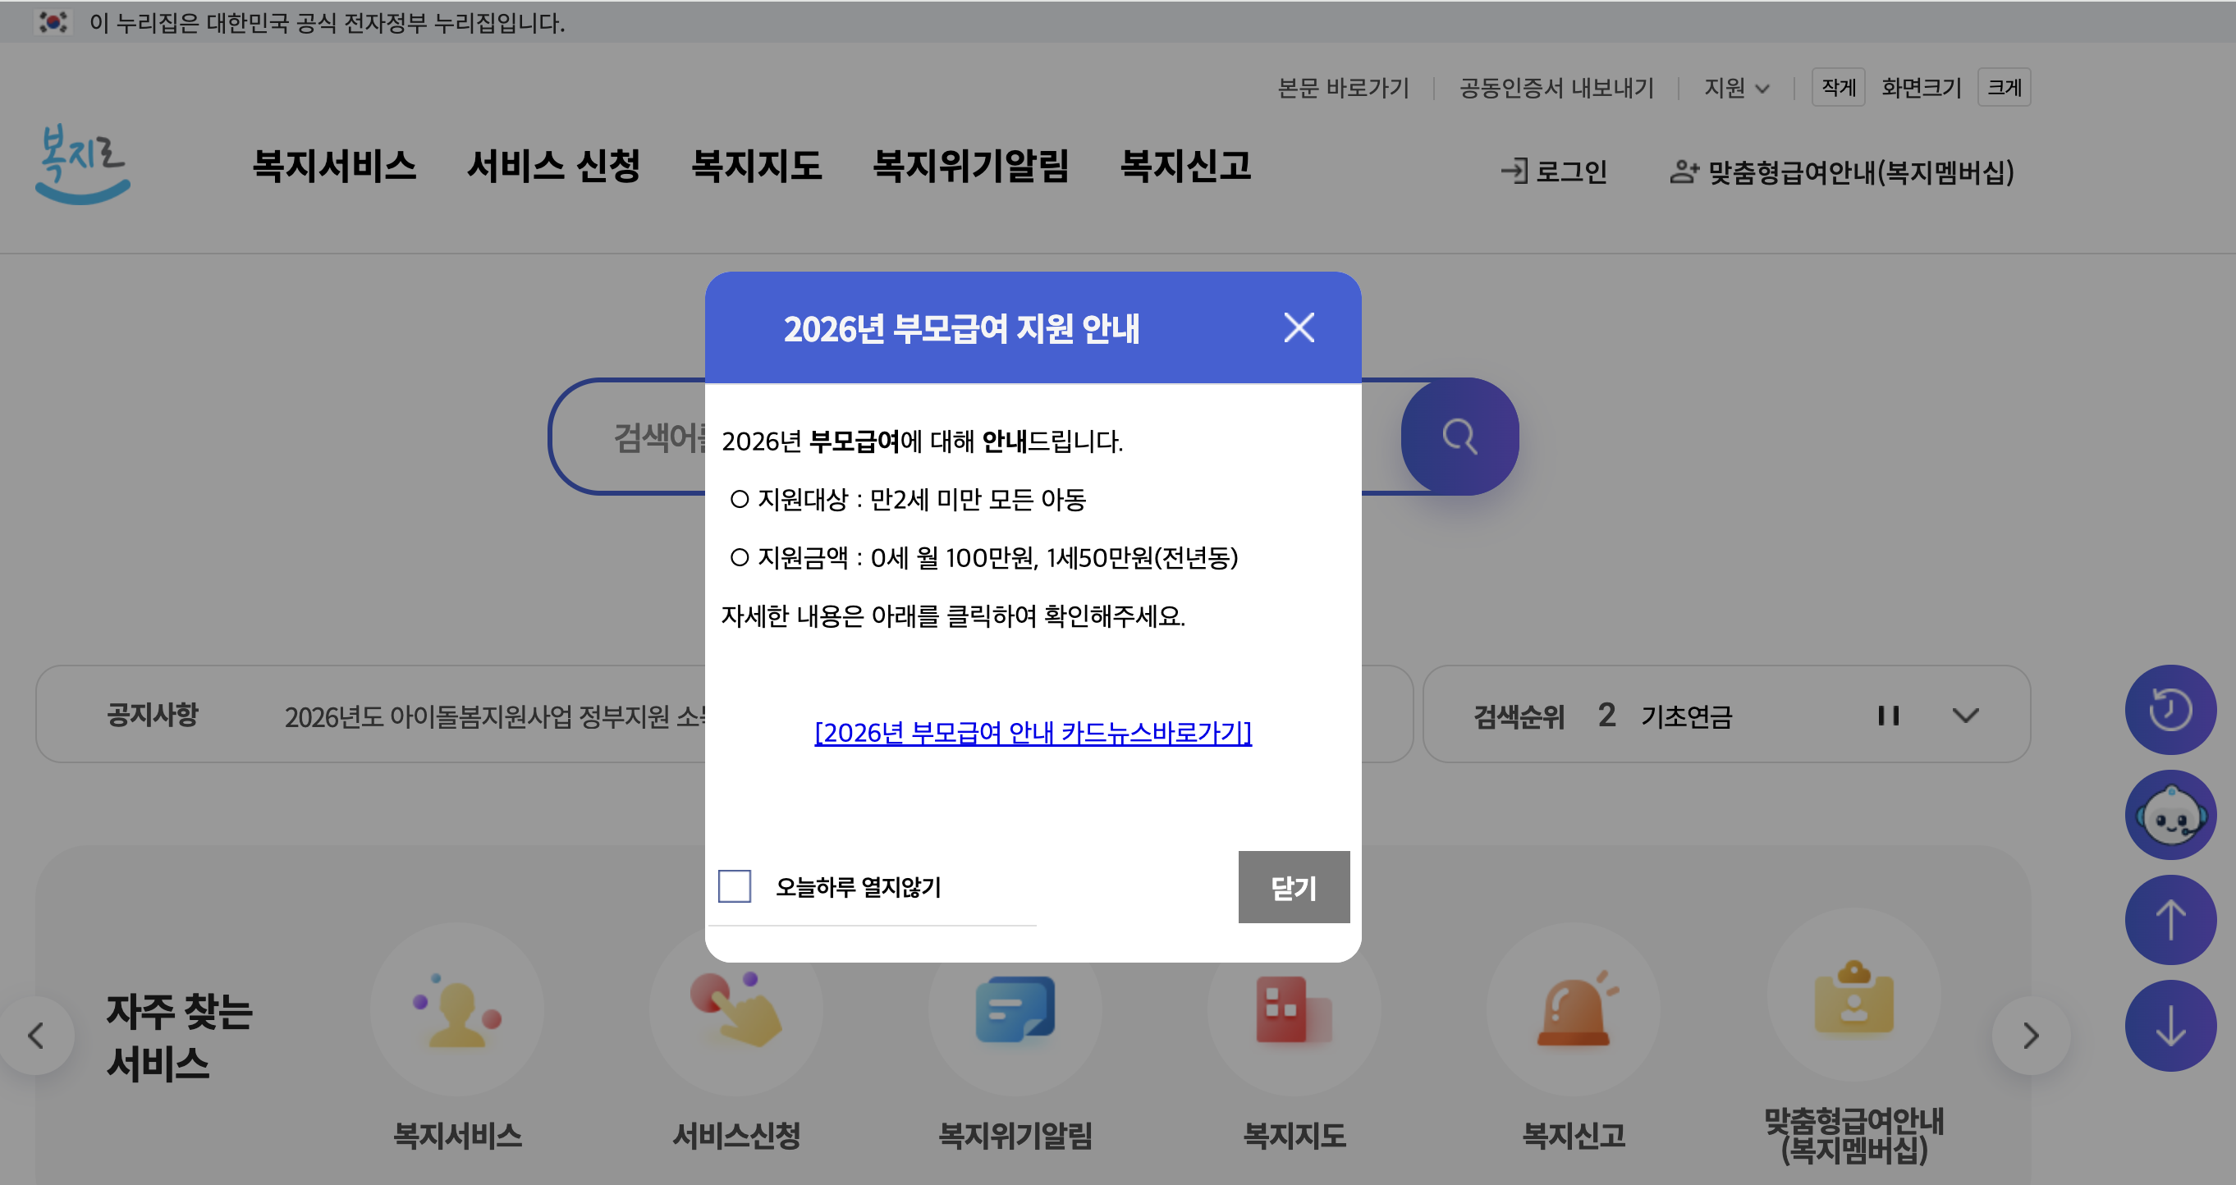Viewport: 2236px width, 1185px height.
Task: Click the recent history clock icon
Action: 2170,709
